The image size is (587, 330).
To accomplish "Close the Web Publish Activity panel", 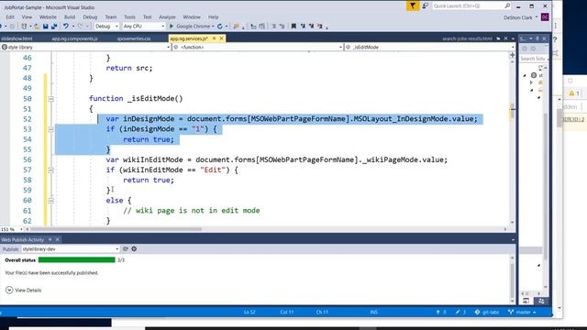I will coord(57,239).
